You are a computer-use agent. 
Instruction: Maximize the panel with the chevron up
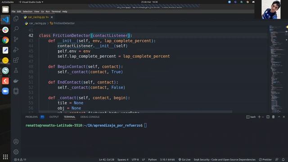[x=279, y=117]
